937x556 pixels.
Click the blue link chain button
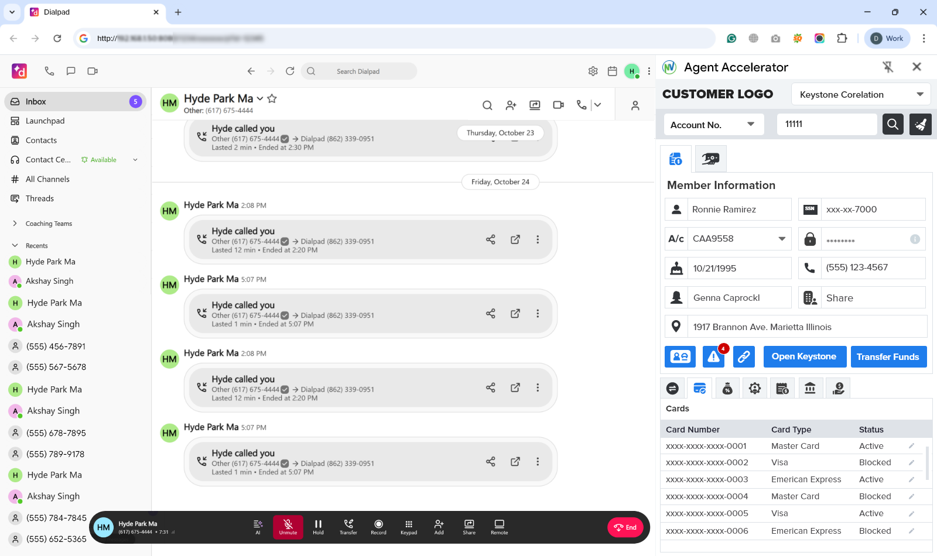pos(744,356)
